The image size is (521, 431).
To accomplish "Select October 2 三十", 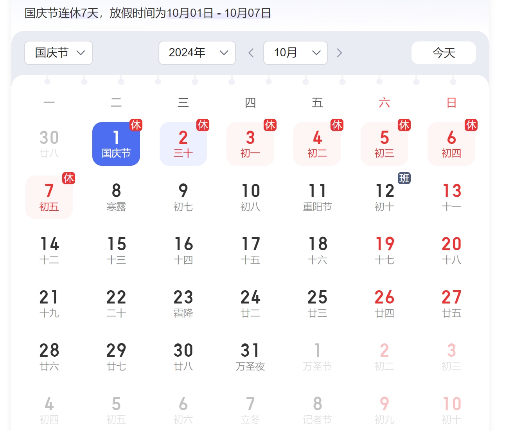I will 183,144.
